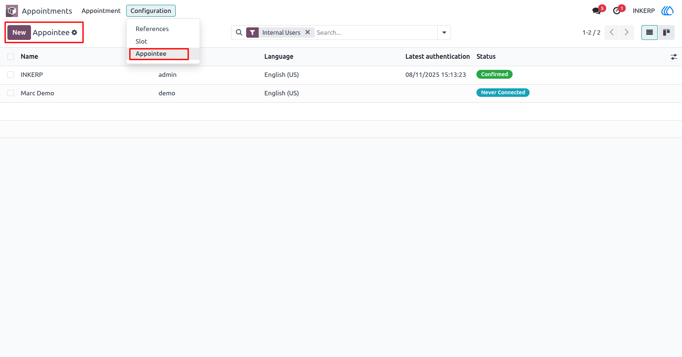The image size is (682, 357).
Task: Open the Marc Demo user record
Action: pos(37,93)
